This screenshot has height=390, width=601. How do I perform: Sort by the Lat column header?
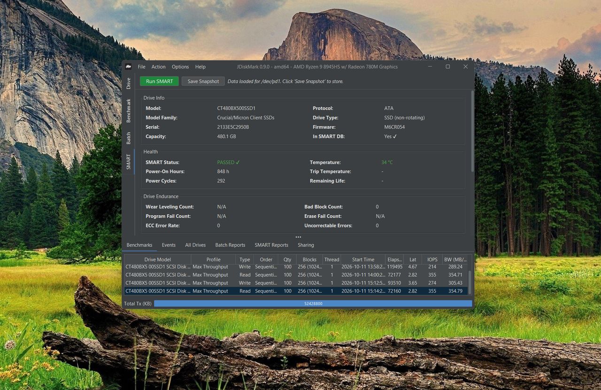pos(413,259)
